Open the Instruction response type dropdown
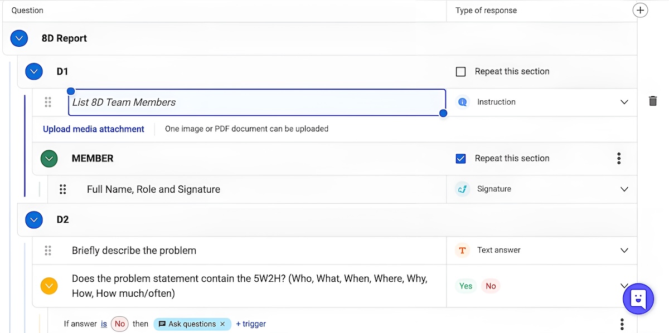This screenshot has width=669, height=333. pyautogui.click(x=624, y=102)
